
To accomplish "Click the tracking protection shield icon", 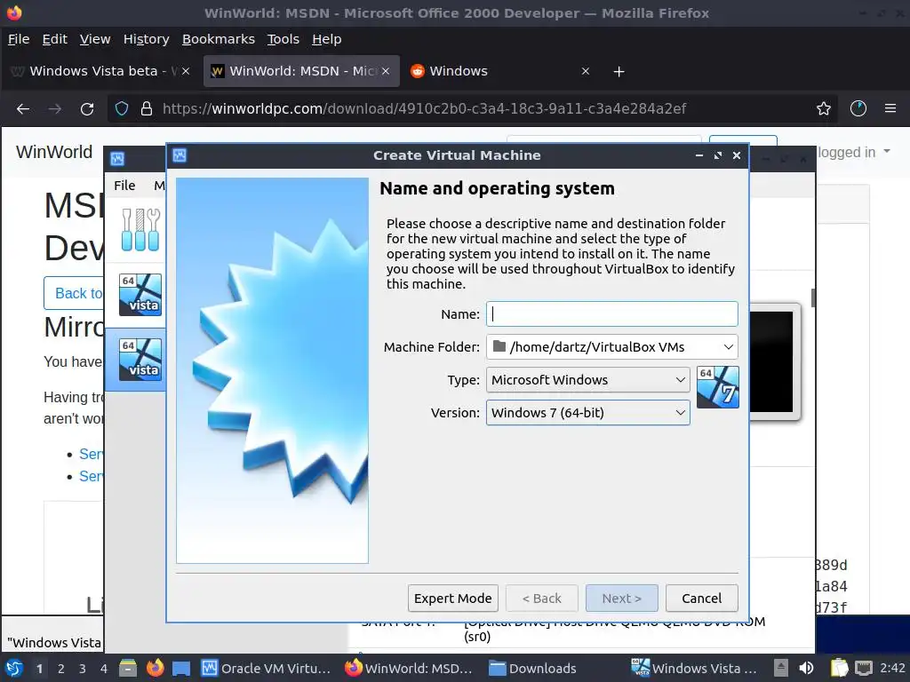I will point(121,108).
